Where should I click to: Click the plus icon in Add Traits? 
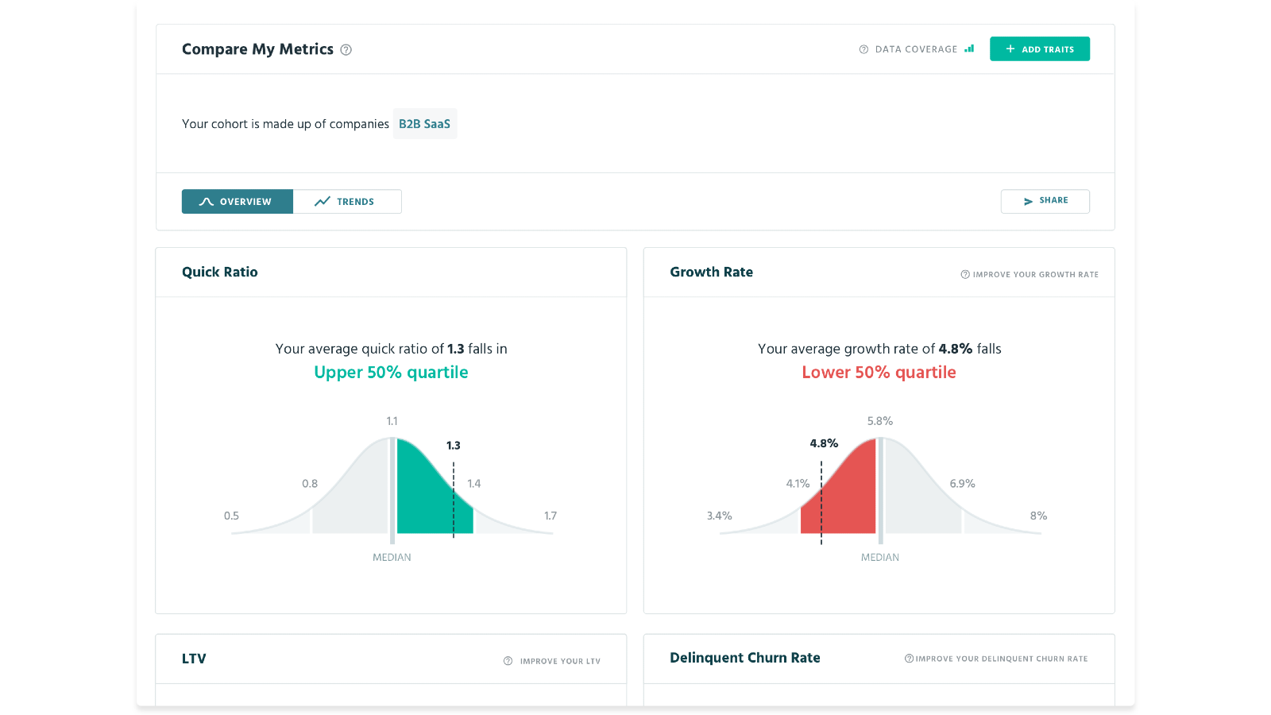pyautogui.click(x=1010, y=49)
